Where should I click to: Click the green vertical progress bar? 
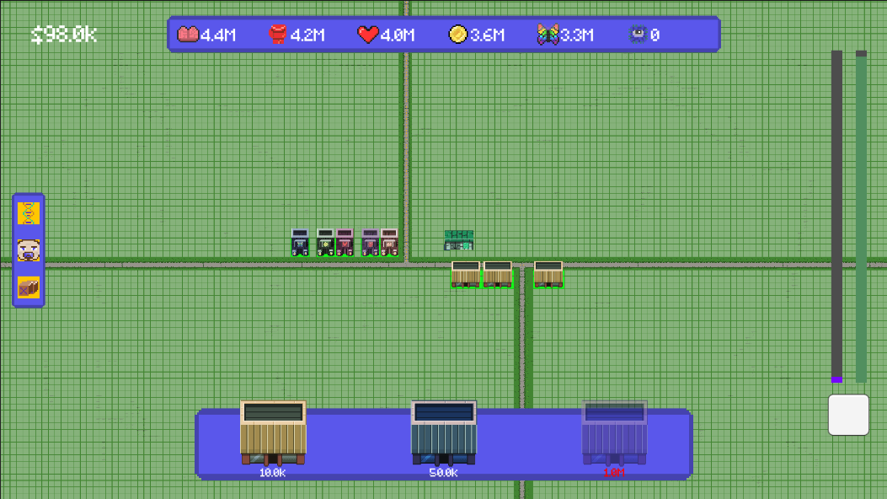[x=861, y=216]
